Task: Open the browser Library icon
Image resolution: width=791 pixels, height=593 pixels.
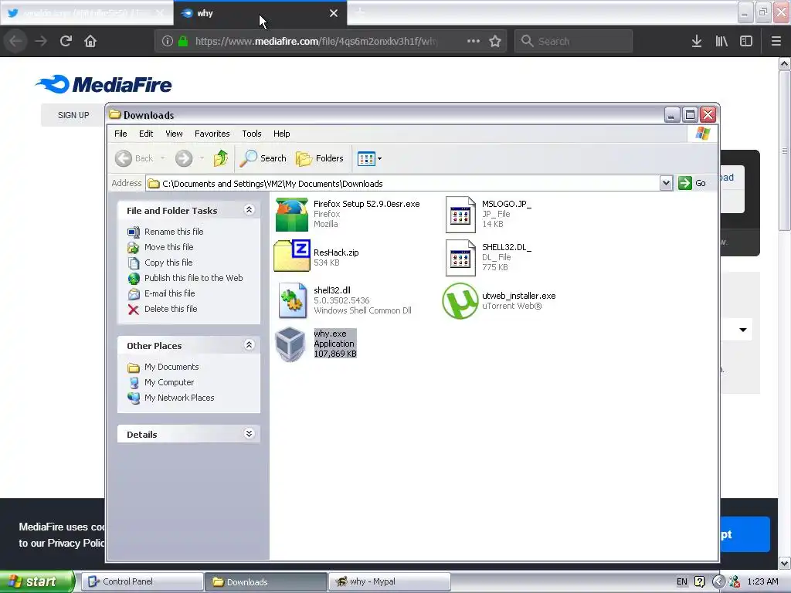Action: (721, 42)
